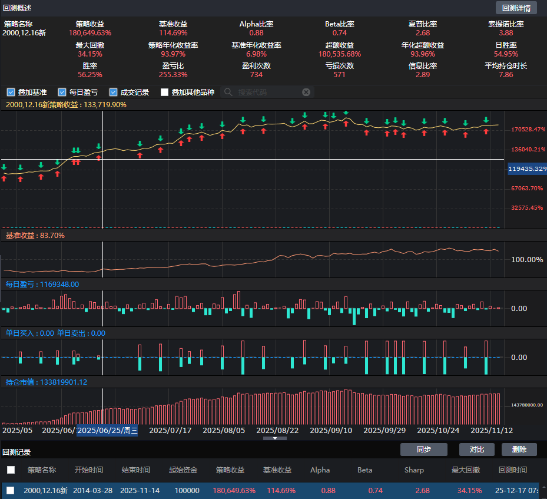Click the tallest red bar in the daily P&L chart
This screenshot has height=499, width=547.
coord(238,299)
